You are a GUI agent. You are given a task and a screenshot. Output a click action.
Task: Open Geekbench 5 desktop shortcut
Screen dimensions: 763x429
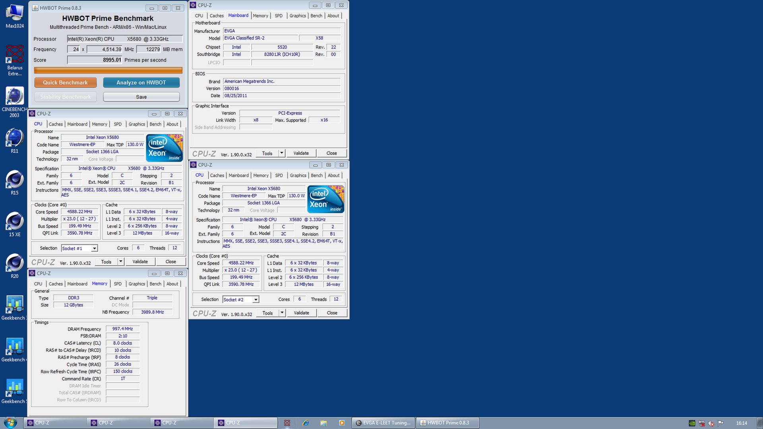(x=15, y=391)
